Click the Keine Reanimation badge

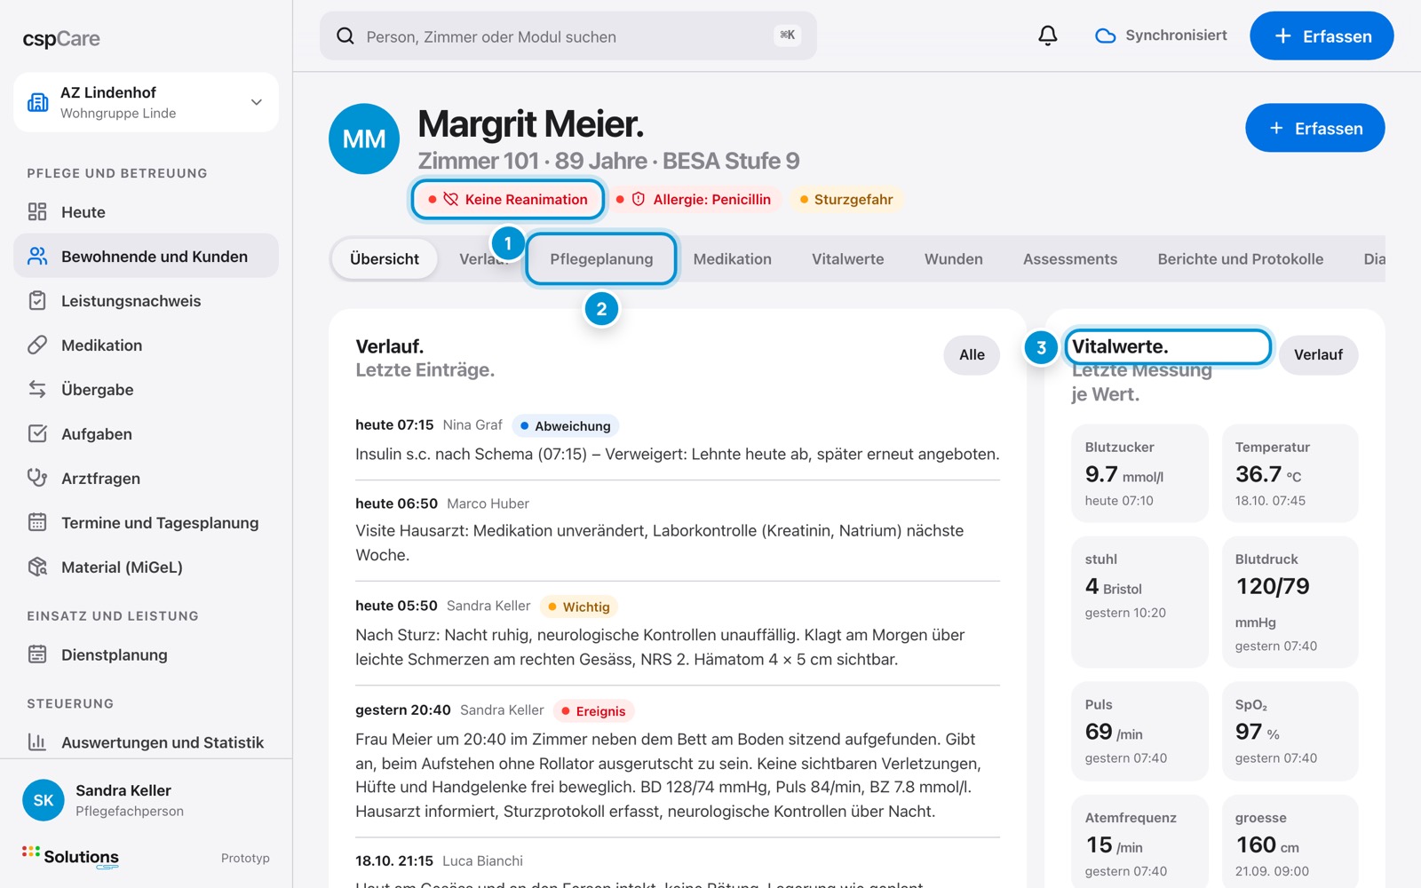tap(508, 199)
